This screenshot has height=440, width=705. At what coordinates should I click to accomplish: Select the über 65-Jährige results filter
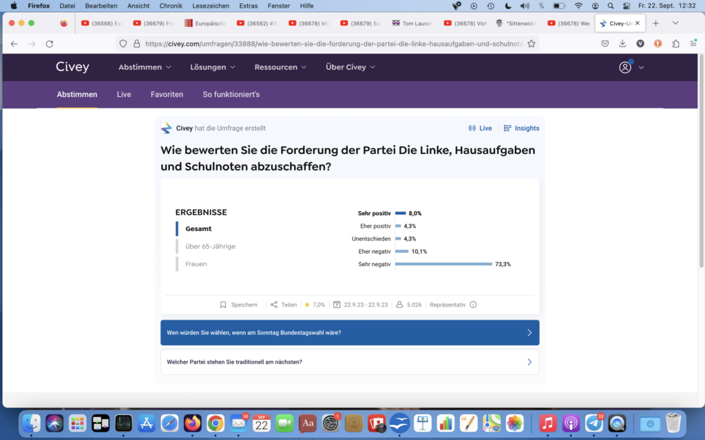pyautogui.click(x=210, y=246)
